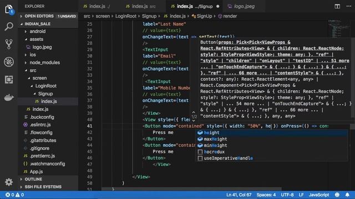The image size is (355, 199).
Task: Click screen in the breadcrumb
Action: [103, 16]
